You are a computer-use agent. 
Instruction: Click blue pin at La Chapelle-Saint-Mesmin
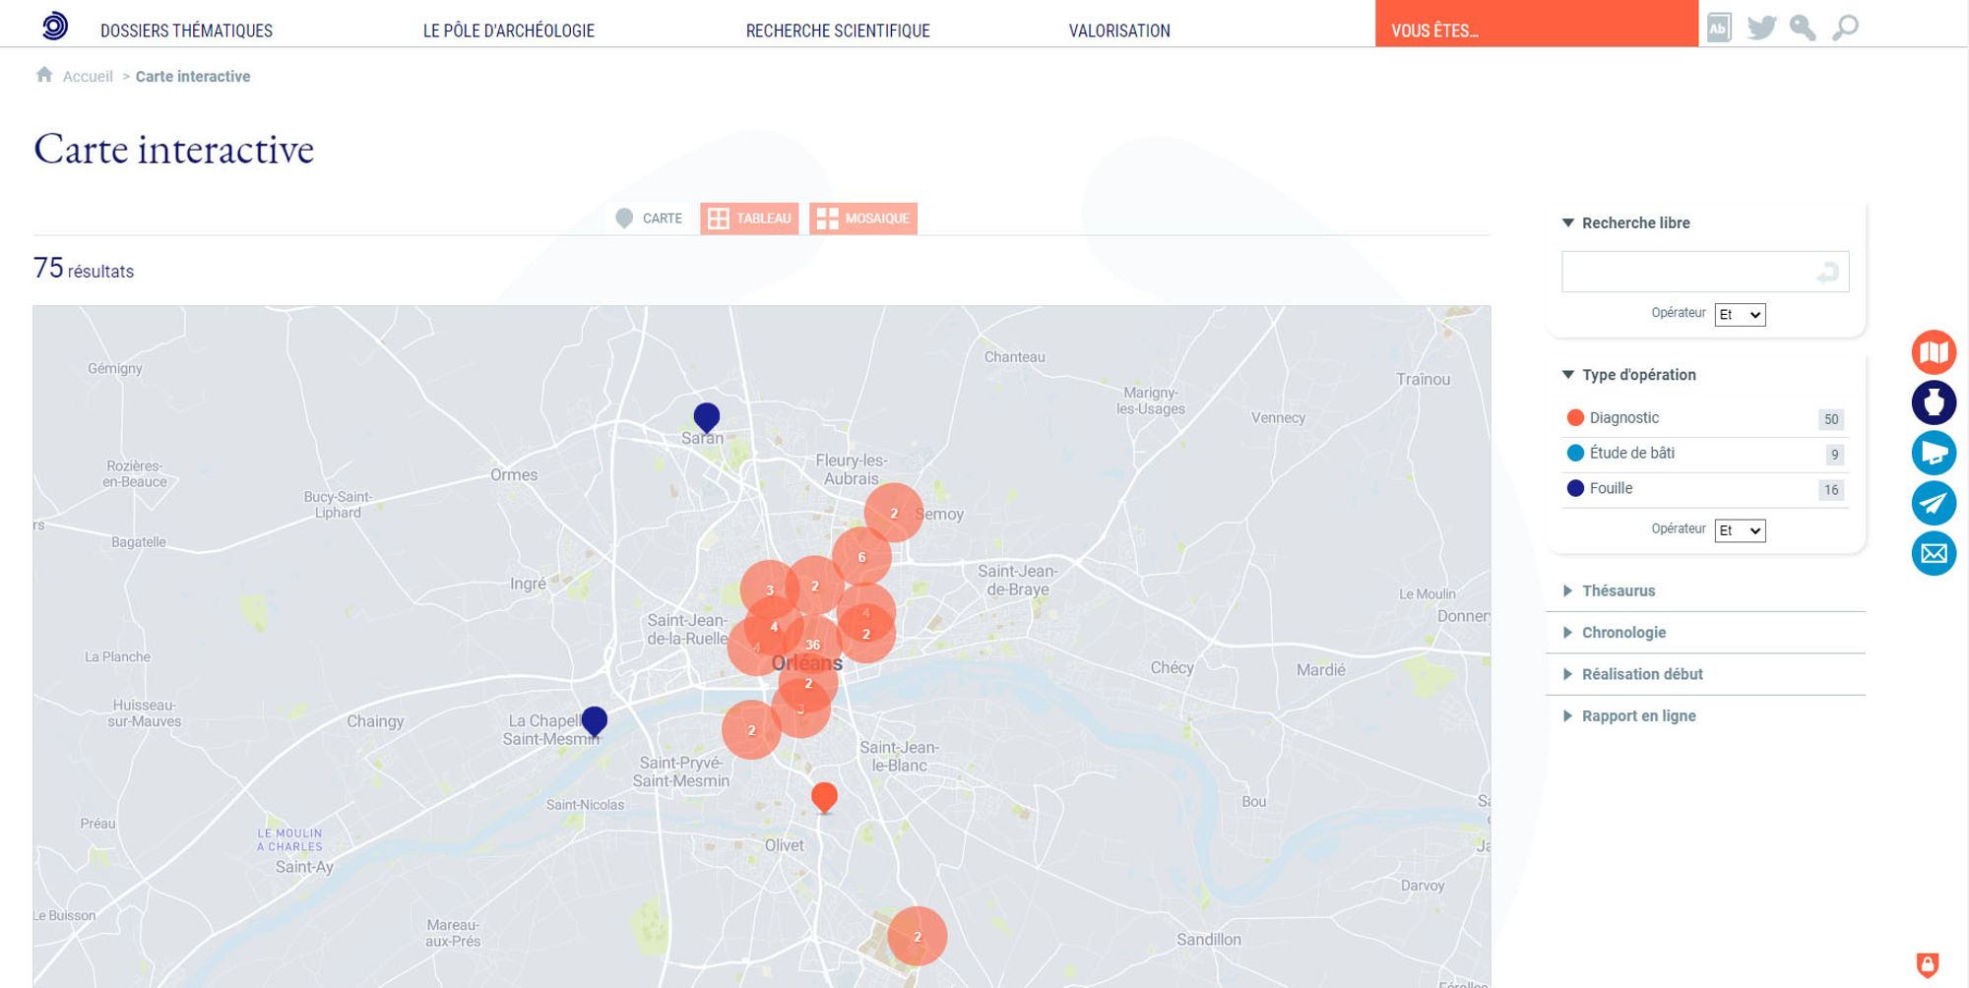(x=595, y=722)
